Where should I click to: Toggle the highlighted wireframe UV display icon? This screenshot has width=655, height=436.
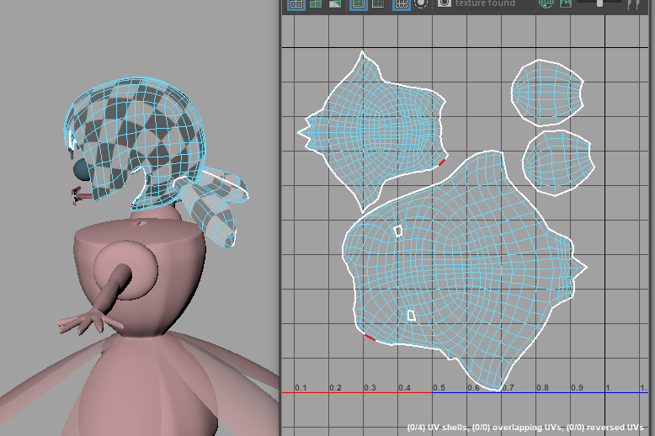click(296, 4)
